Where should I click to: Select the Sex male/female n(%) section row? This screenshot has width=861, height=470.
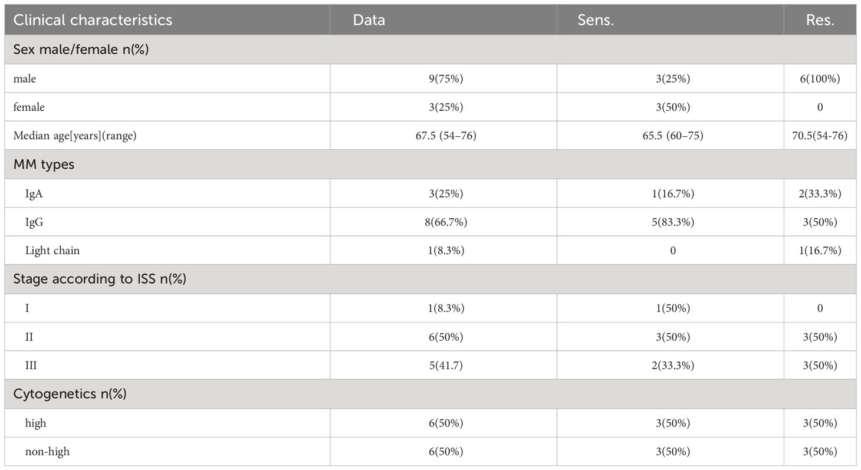431,50
